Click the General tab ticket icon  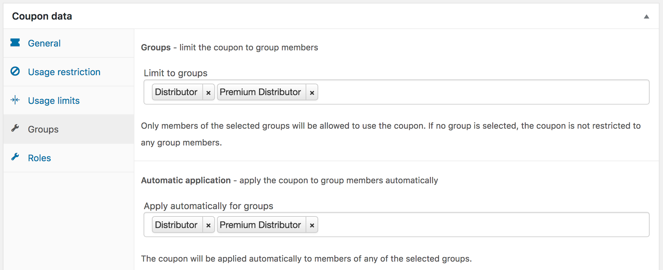[x=15, y=43]
